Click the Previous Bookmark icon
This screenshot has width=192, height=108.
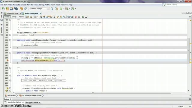[x=58, y=17]
